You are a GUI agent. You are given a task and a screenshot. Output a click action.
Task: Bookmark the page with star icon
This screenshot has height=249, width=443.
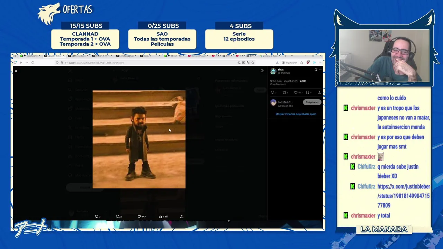253,63
